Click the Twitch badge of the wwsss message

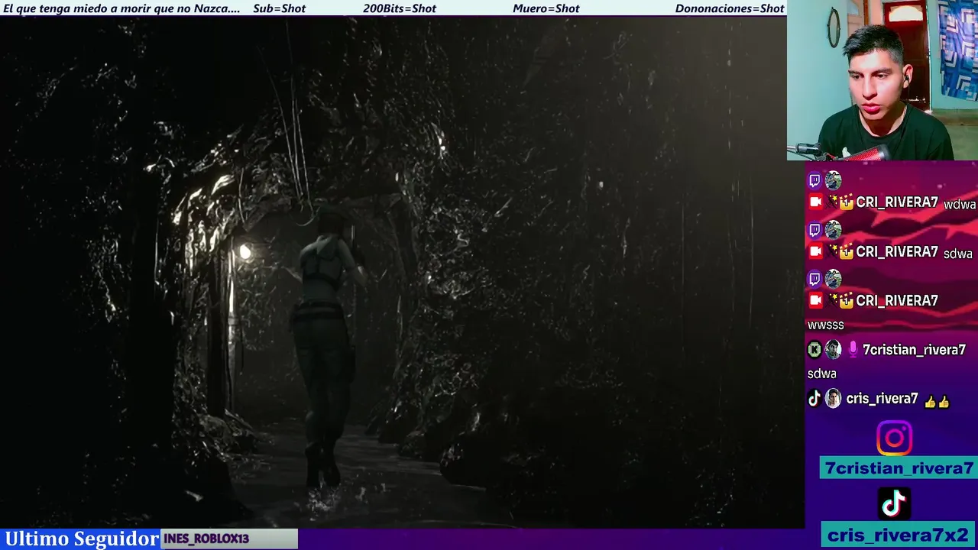tap(814, 279)
